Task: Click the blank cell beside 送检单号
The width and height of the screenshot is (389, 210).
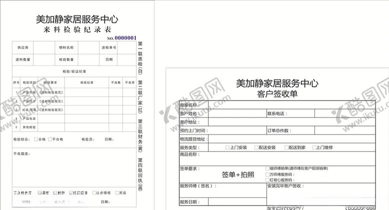Action: (127, 47)
